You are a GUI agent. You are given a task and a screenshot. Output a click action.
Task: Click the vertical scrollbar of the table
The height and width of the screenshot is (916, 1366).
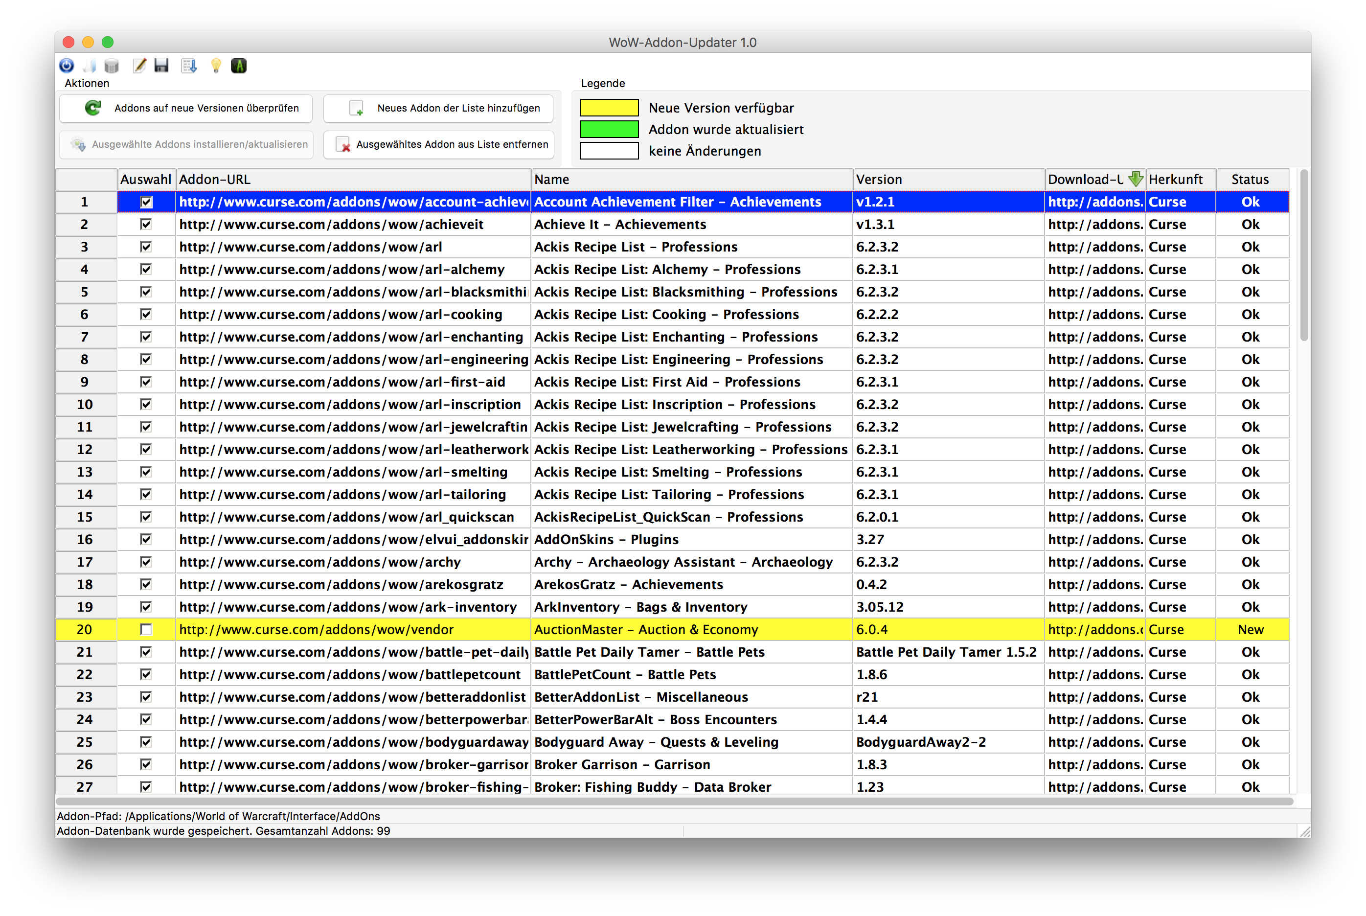coord(1303,255)
